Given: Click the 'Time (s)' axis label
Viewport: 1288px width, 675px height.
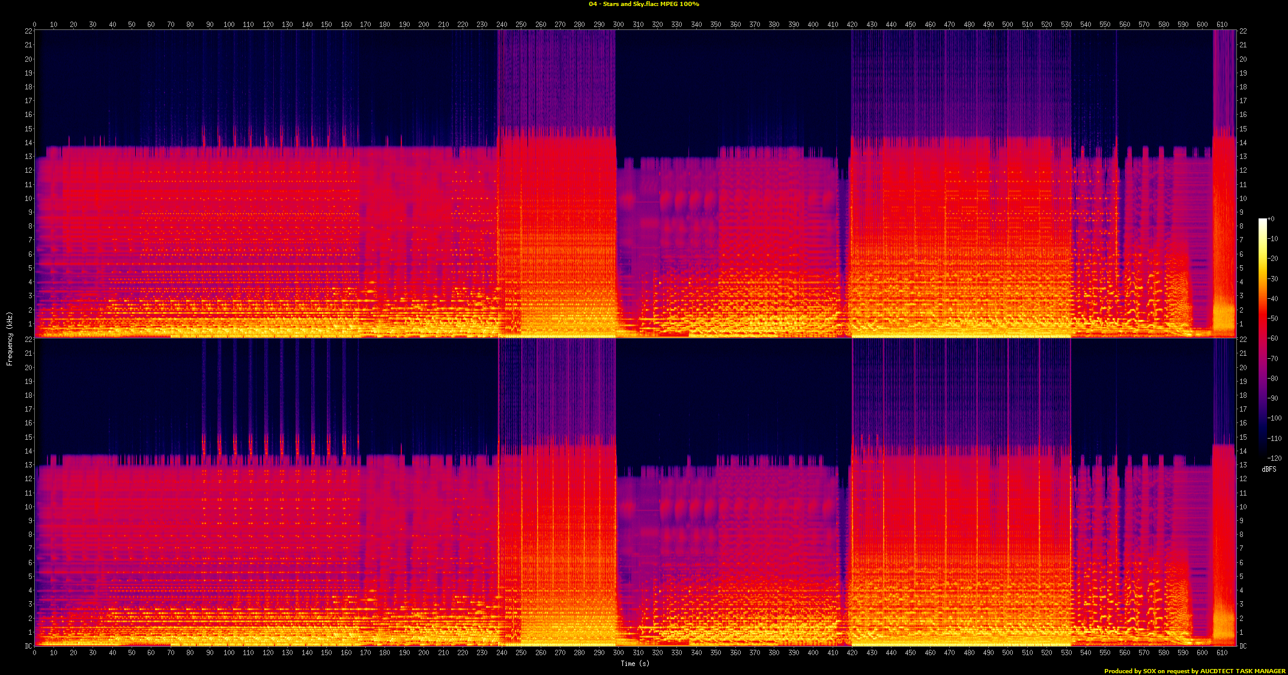Looking at the screenshot, I should click(x=635, y=664).
